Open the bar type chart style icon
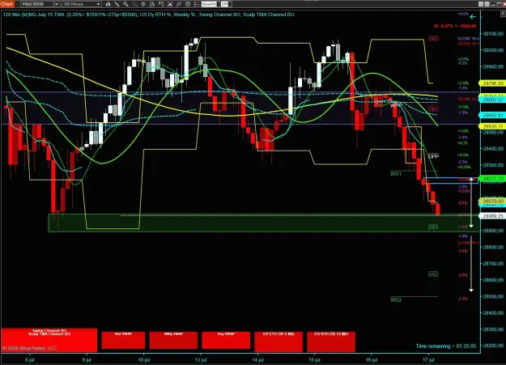 (108, 4)
